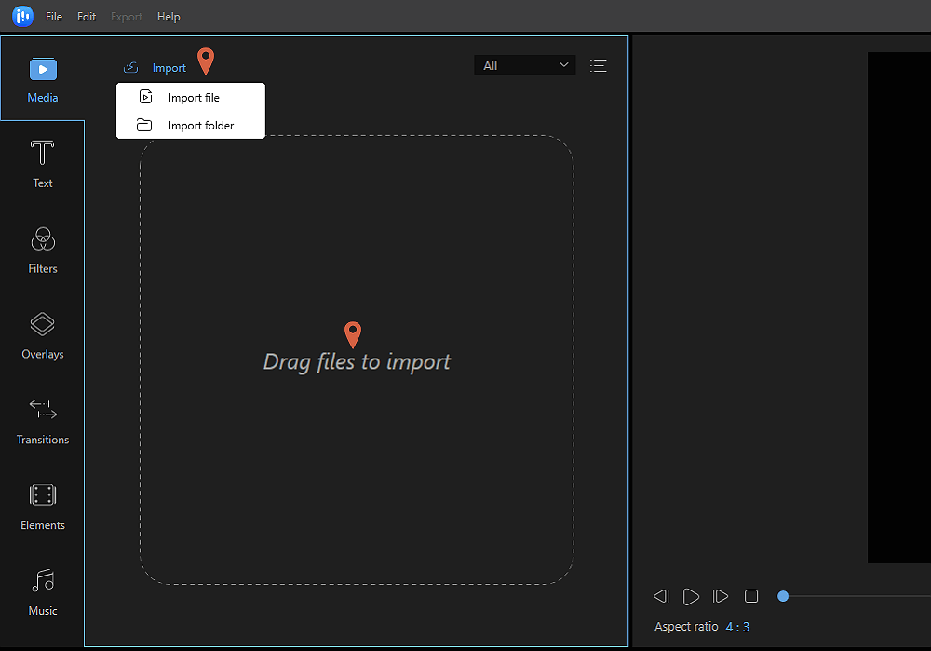This screenshot has width=931, height=651.
Task: Change the 4:3 aspect ratio setting
Action: (738, 626)
